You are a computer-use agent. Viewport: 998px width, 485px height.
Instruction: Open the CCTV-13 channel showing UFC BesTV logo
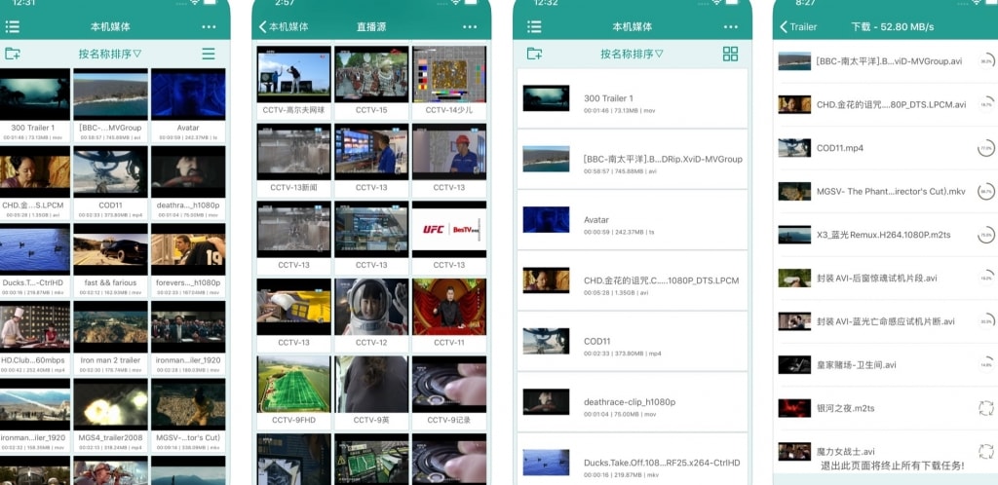pyautogui.click(x=449, y=230)
